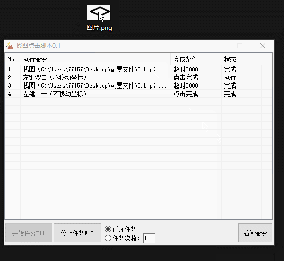Click the No. column header
284x261 pixels.
pos(12,59)
